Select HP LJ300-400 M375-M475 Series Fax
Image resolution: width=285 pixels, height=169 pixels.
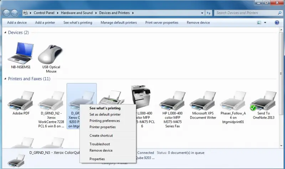(x=172, y=100)
